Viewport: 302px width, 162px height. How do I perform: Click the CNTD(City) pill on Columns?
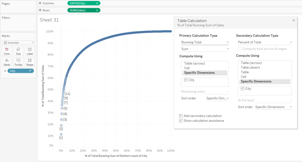[x=84, y=3]
